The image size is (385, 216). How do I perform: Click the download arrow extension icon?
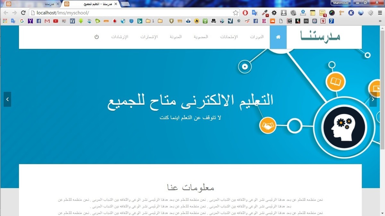click(284, 13)
